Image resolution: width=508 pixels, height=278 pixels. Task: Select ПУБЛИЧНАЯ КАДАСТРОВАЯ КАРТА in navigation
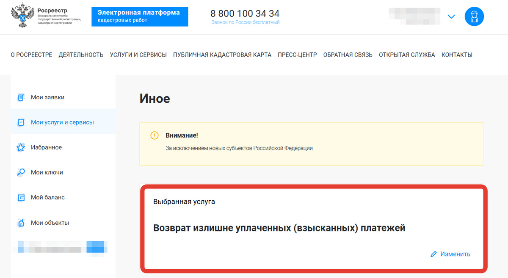point(221,55)
